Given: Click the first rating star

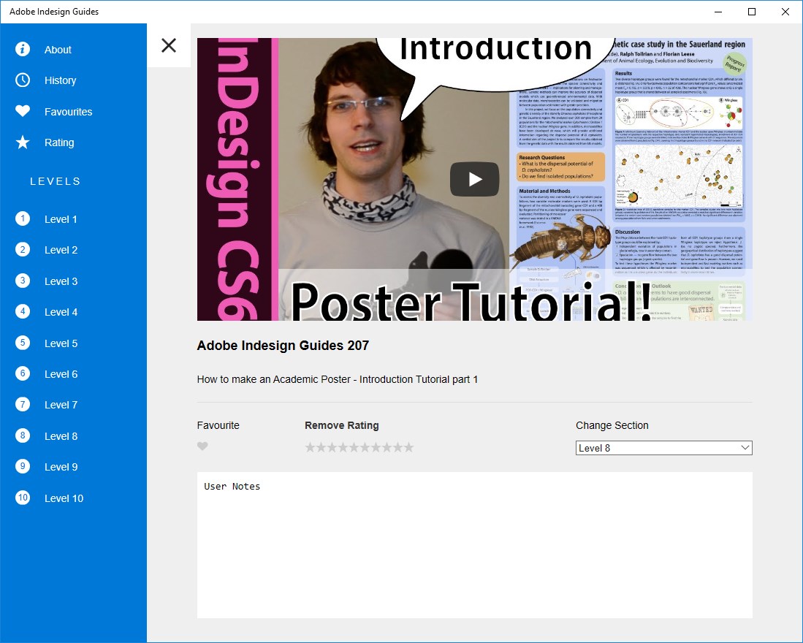Looking at the screenshot, I should (x=310, y=447).
